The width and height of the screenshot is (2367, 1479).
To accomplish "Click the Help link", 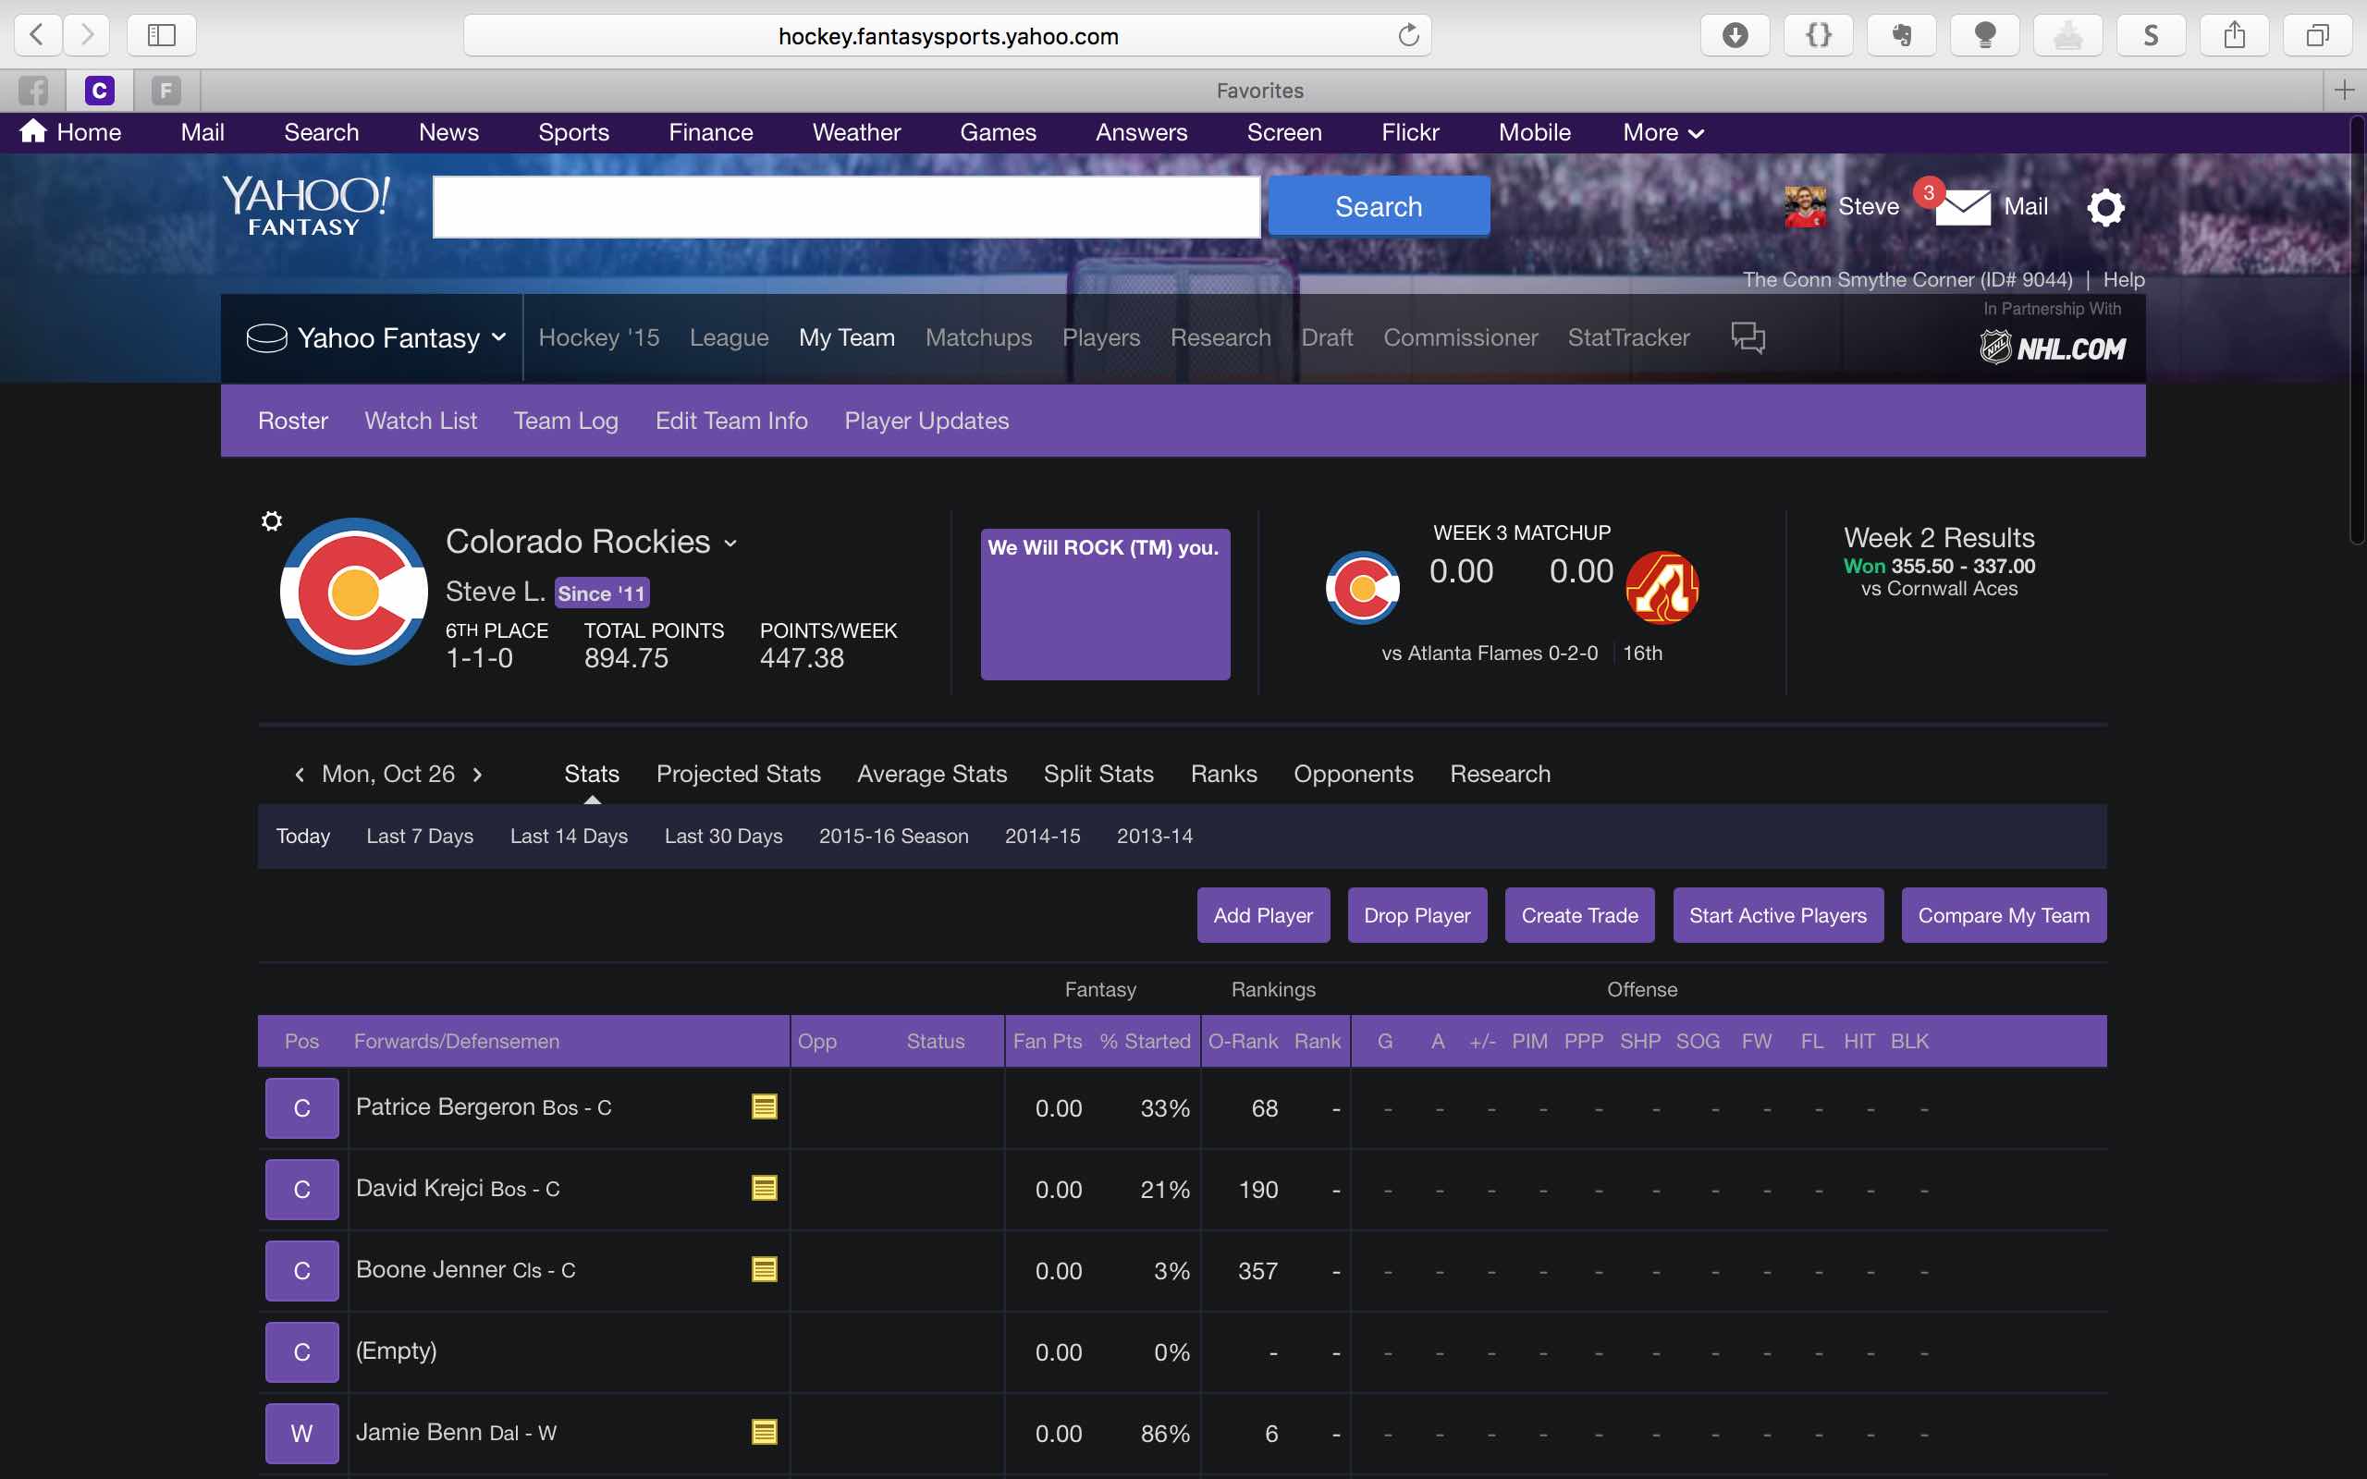I will pyautogui.click(x=2124, y=280).
